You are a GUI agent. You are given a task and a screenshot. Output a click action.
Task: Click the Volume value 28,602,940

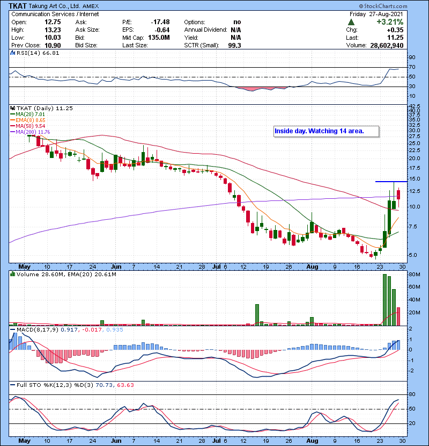point(387,46)
